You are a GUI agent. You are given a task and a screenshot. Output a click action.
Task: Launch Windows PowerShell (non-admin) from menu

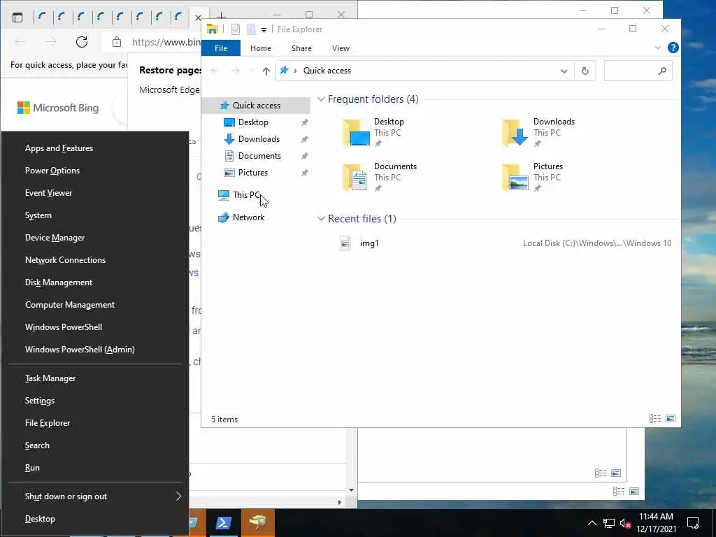pyautogui.click(x=64, y=327)
